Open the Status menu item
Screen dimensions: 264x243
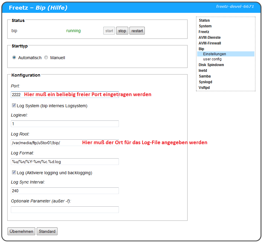(204, 20)
